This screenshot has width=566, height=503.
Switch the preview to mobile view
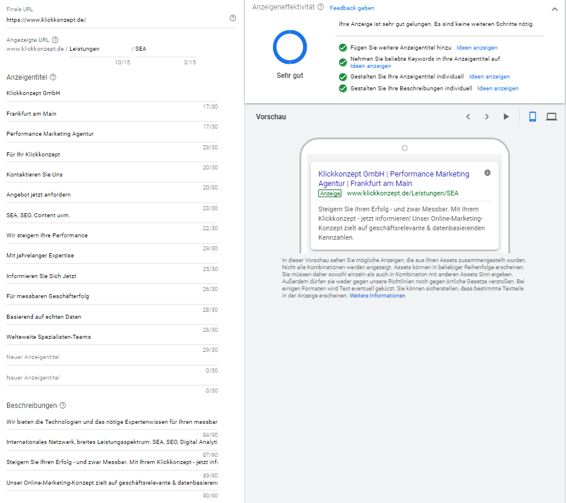coord(532,117)
